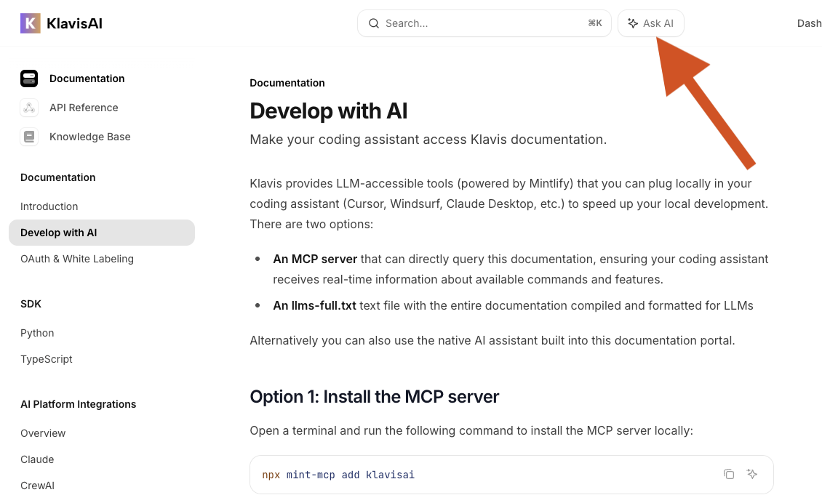The width and height of the screenshot is (822, 503).
Task: Click the Documentation breadcrumb above the title
Action: pos(287,83)
